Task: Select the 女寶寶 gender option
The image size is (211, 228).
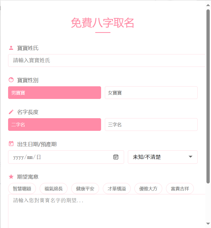Action: pos(151,93)
